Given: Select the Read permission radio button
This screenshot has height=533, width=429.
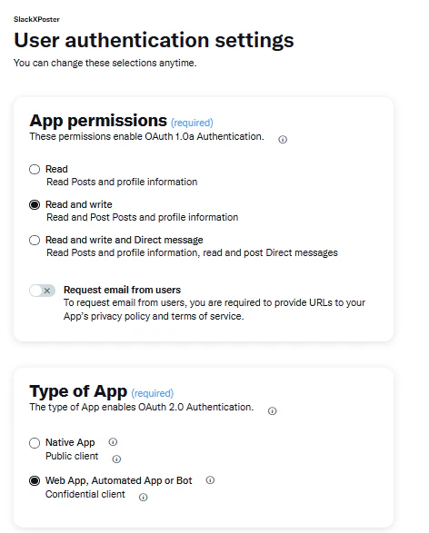Looking at the screenshot, I should (x=35, y=169).
